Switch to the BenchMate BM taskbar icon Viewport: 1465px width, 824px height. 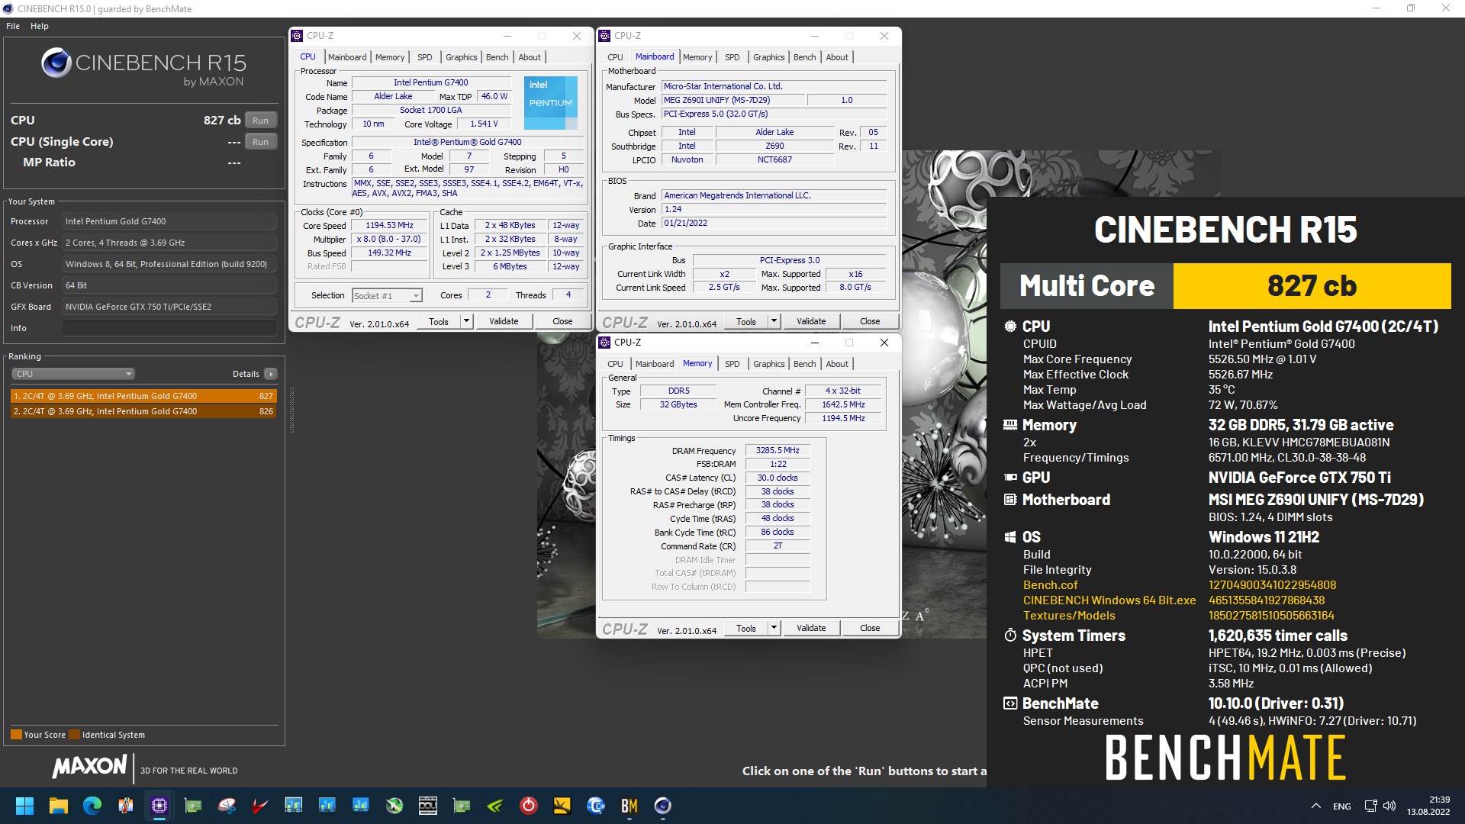(629, 806)
